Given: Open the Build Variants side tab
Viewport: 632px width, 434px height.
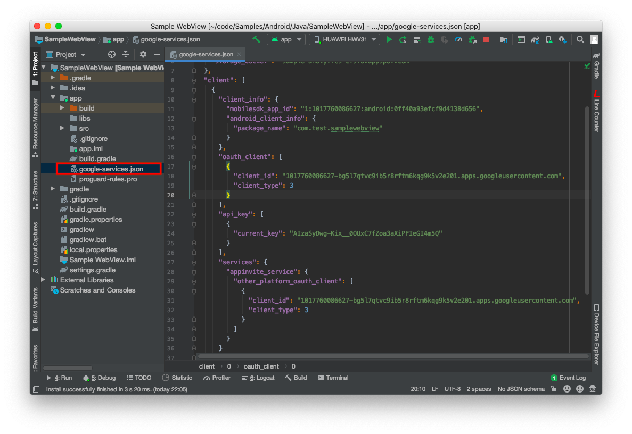Looking at the screenshot, I should point(36,309).
